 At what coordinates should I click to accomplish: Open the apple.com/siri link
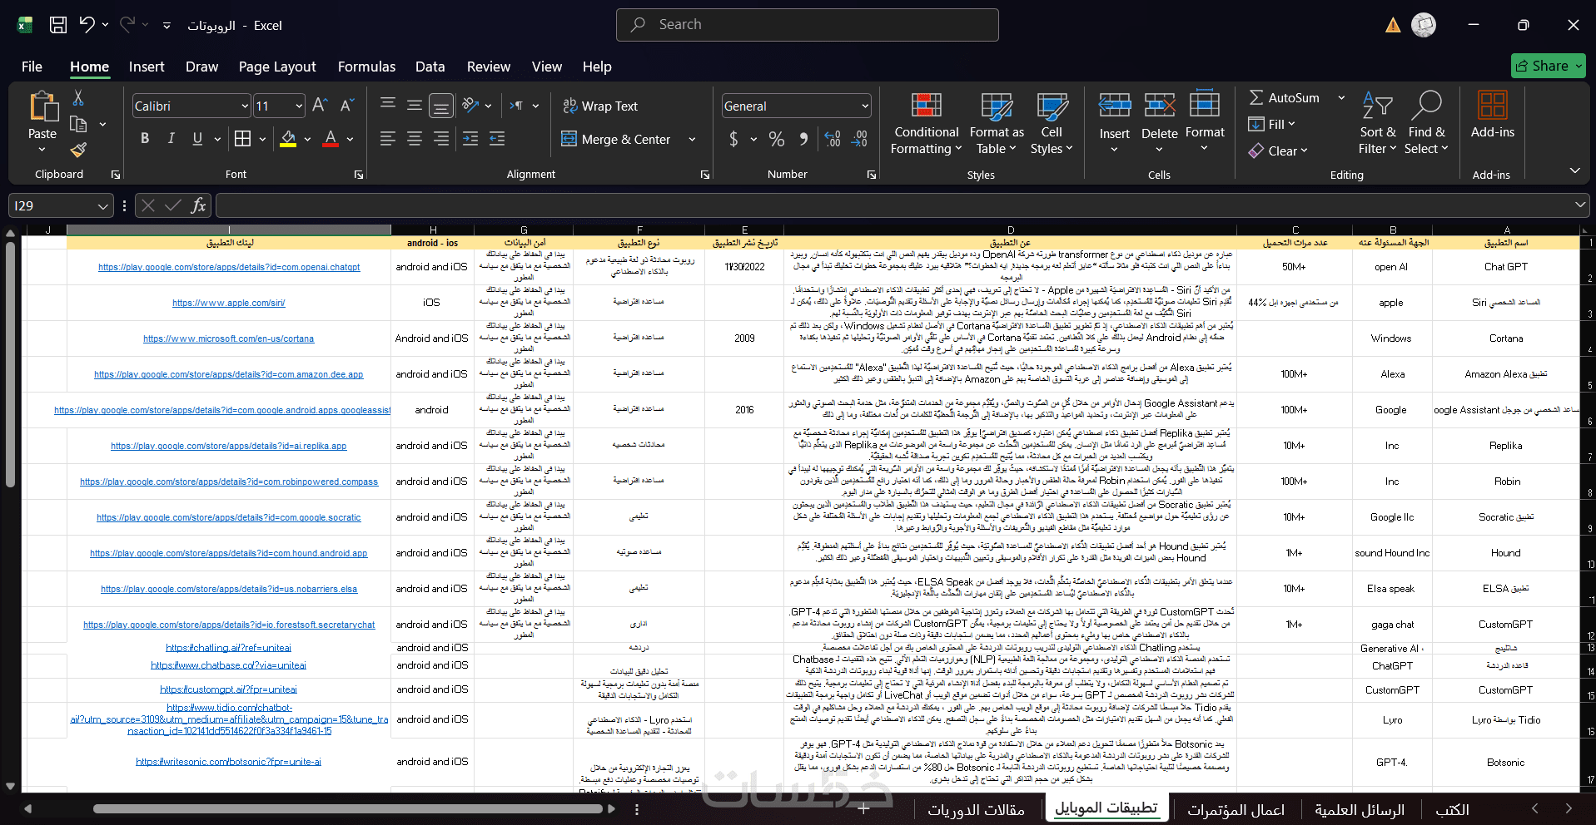pyautogui.click(x=229, y=303)
